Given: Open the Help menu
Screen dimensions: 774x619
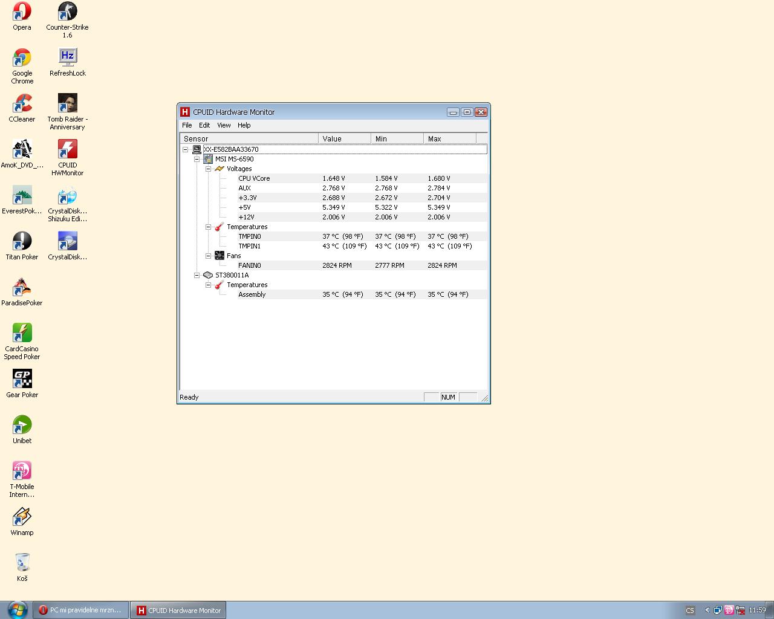Looking at the screenshot, I should click(244, 125).
